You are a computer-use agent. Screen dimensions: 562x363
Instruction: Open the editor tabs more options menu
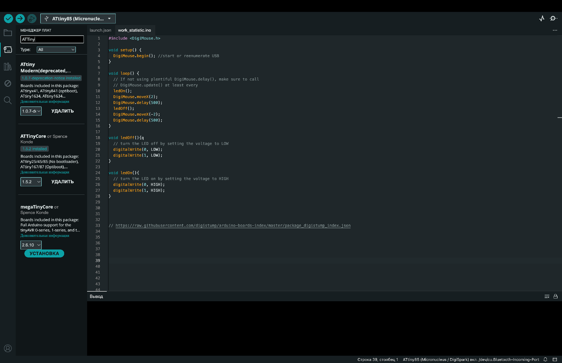point(555,30)
